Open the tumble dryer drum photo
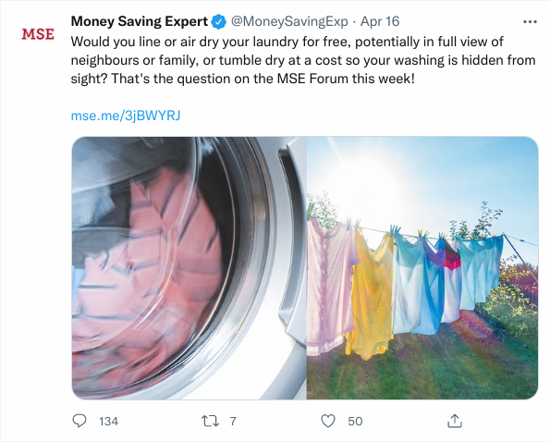 click(x=189, y=268)
